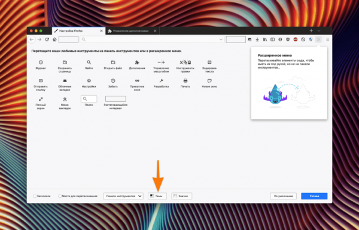The image size is (359, 230).
Task: Select the Инструменты правки edit tools
Action: tap(185, 62)
